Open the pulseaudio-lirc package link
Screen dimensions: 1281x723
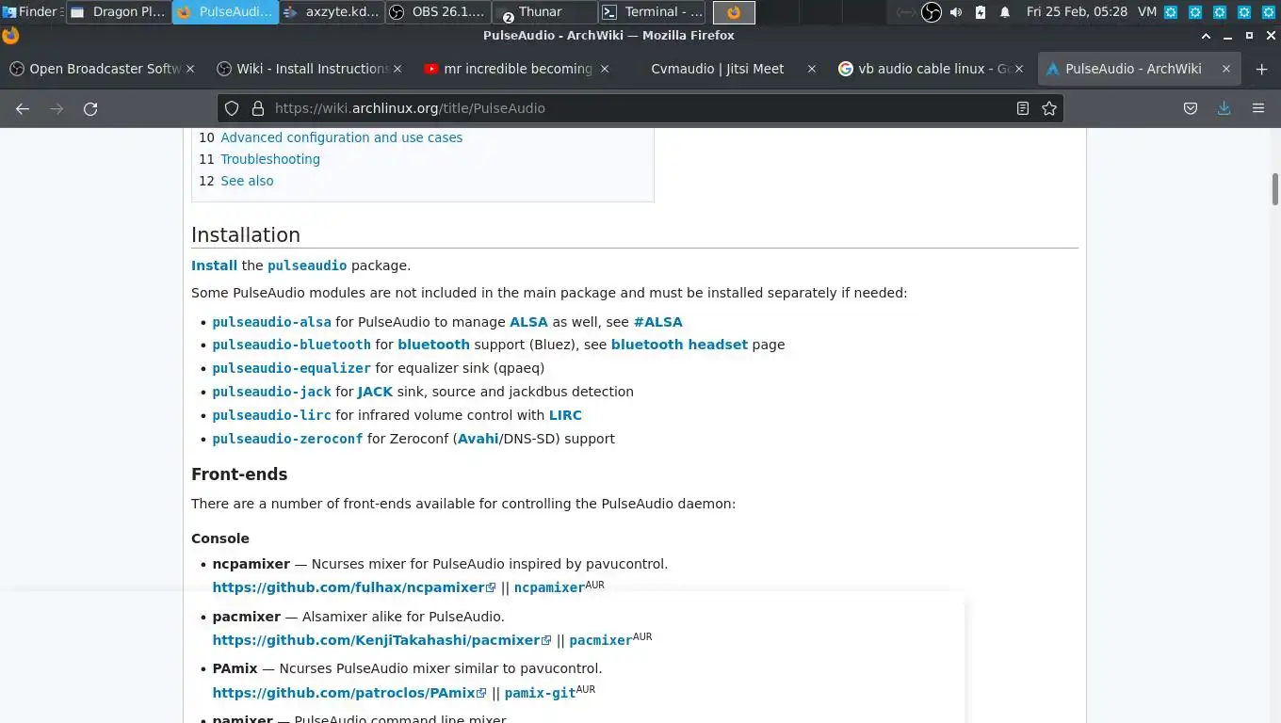coord(271,416)
